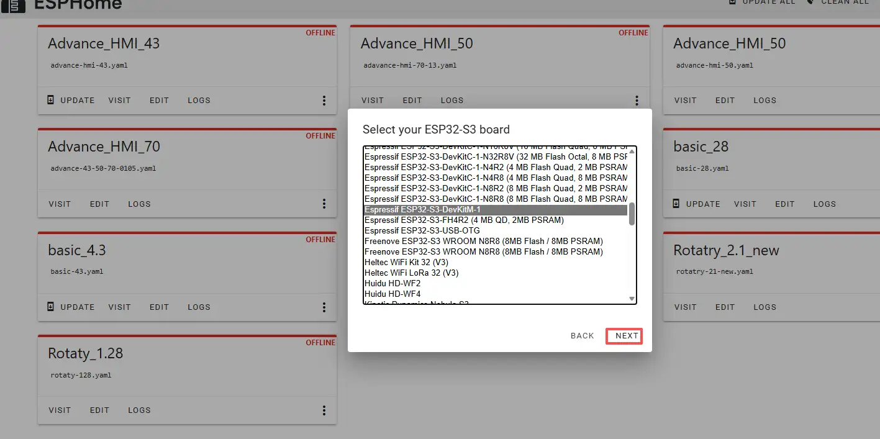Click BACK in the board dialog
Screen dimensions: 880x439
582,336
